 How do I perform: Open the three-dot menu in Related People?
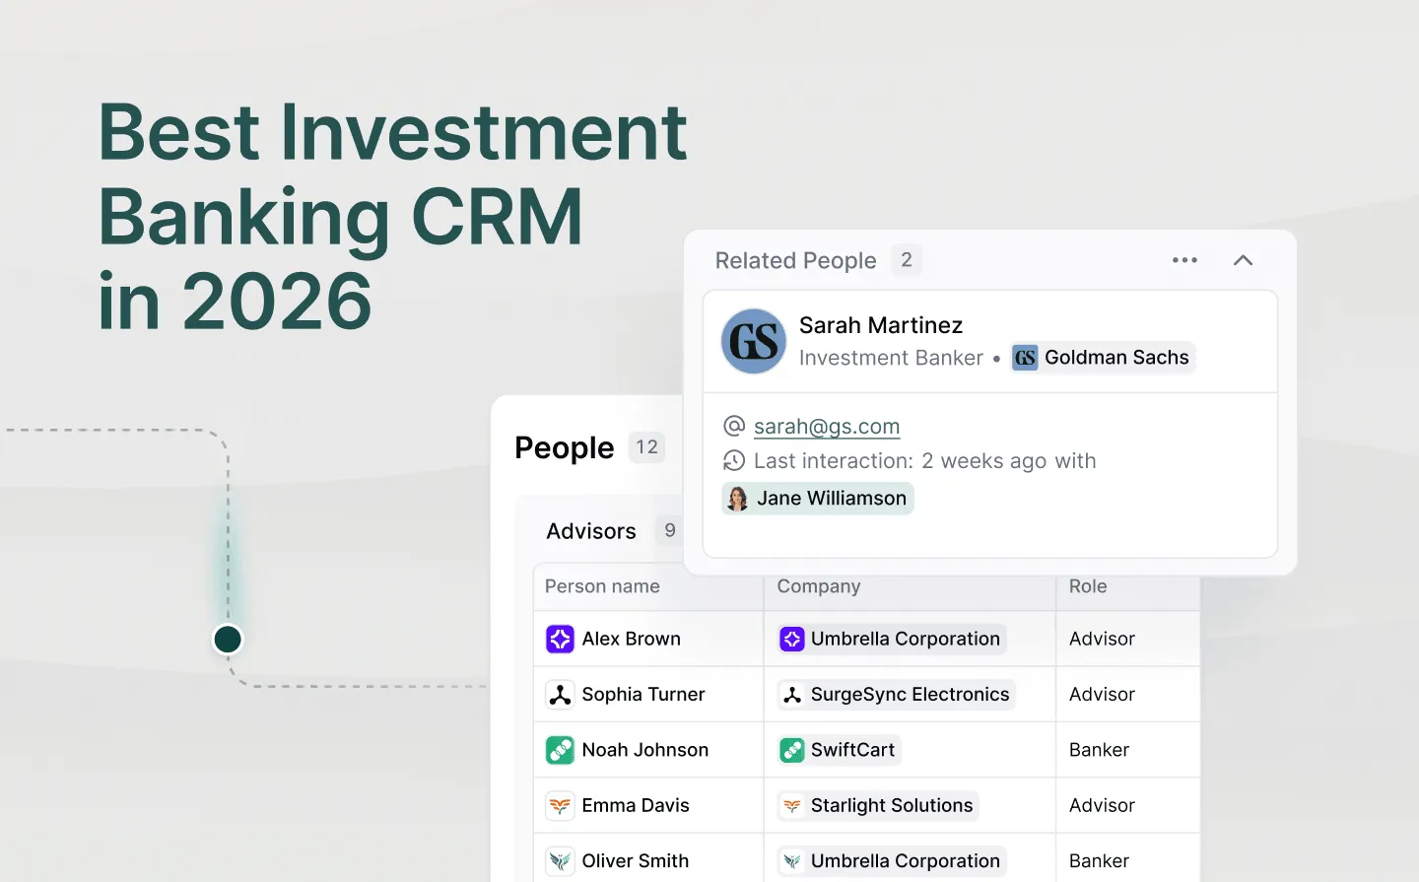tap(1184, 260)
